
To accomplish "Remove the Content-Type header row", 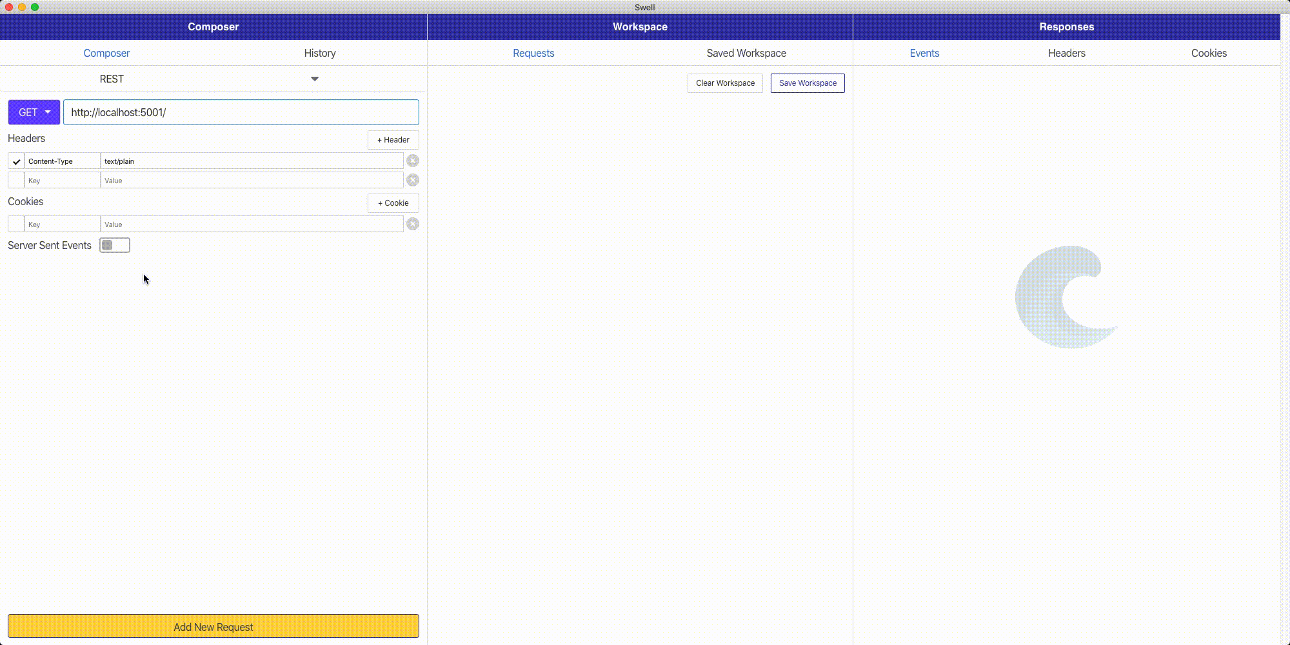I will [413, 161].
